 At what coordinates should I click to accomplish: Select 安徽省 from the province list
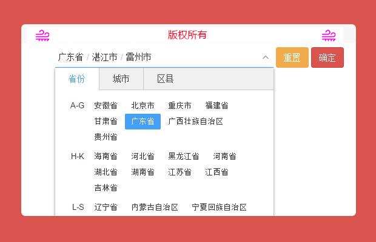[106, 105]
